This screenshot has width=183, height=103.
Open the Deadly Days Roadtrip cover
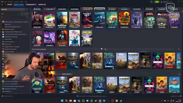tap(87, 38)
